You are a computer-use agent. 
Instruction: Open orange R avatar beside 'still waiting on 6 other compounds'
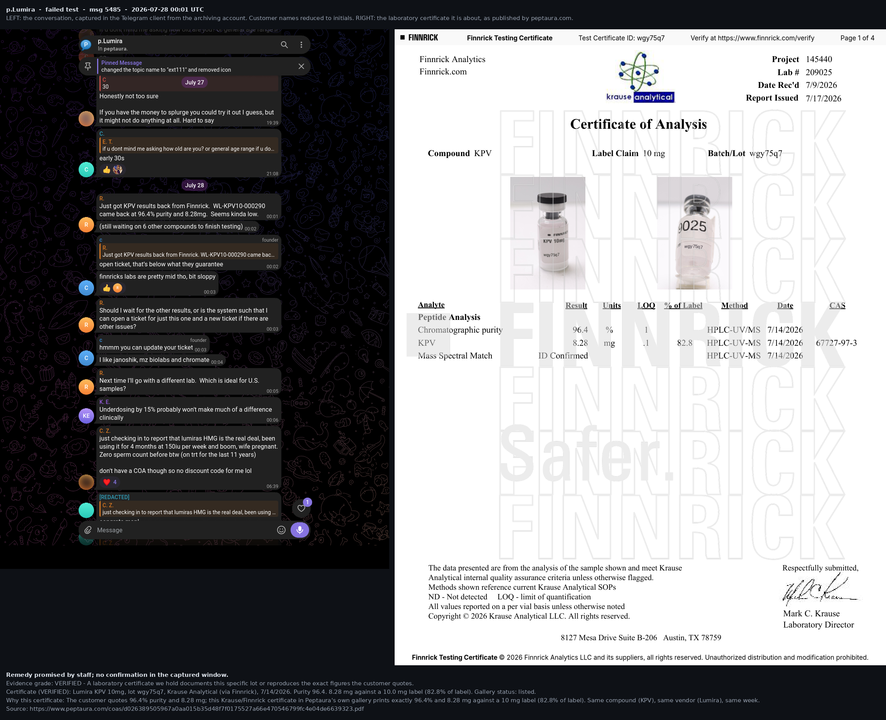click(x=86, y=225)
